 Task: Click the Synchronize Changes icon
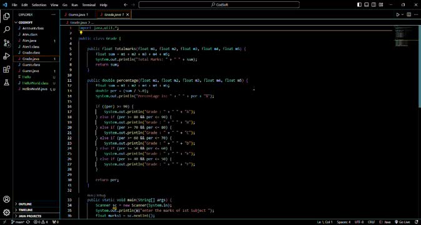(28, 222)
